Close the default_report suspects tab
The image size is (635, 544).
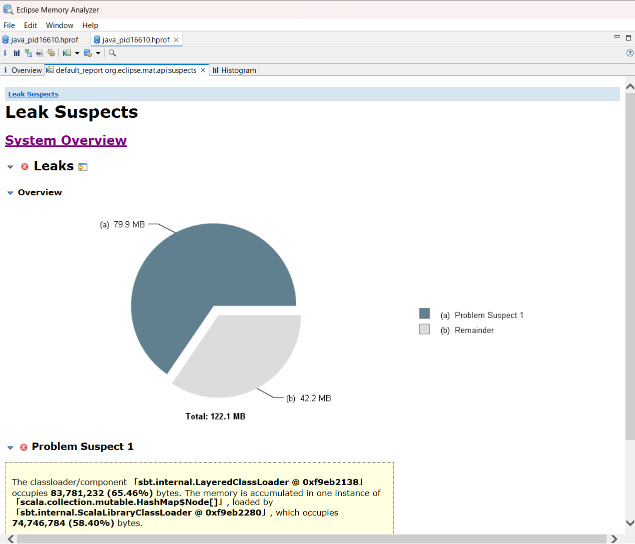click(x=203, y=70)
